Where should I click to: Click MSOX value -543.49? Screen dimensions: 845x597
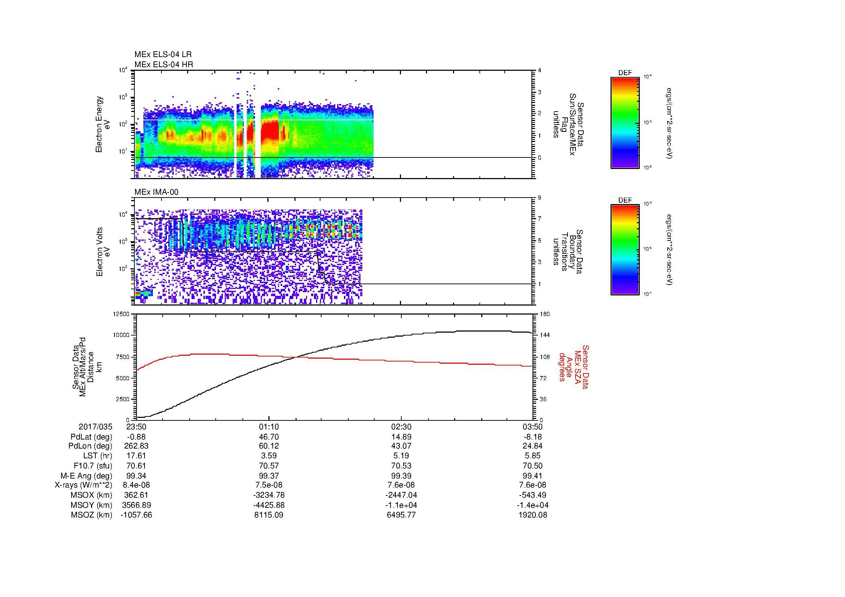click(x=533, y=495)
